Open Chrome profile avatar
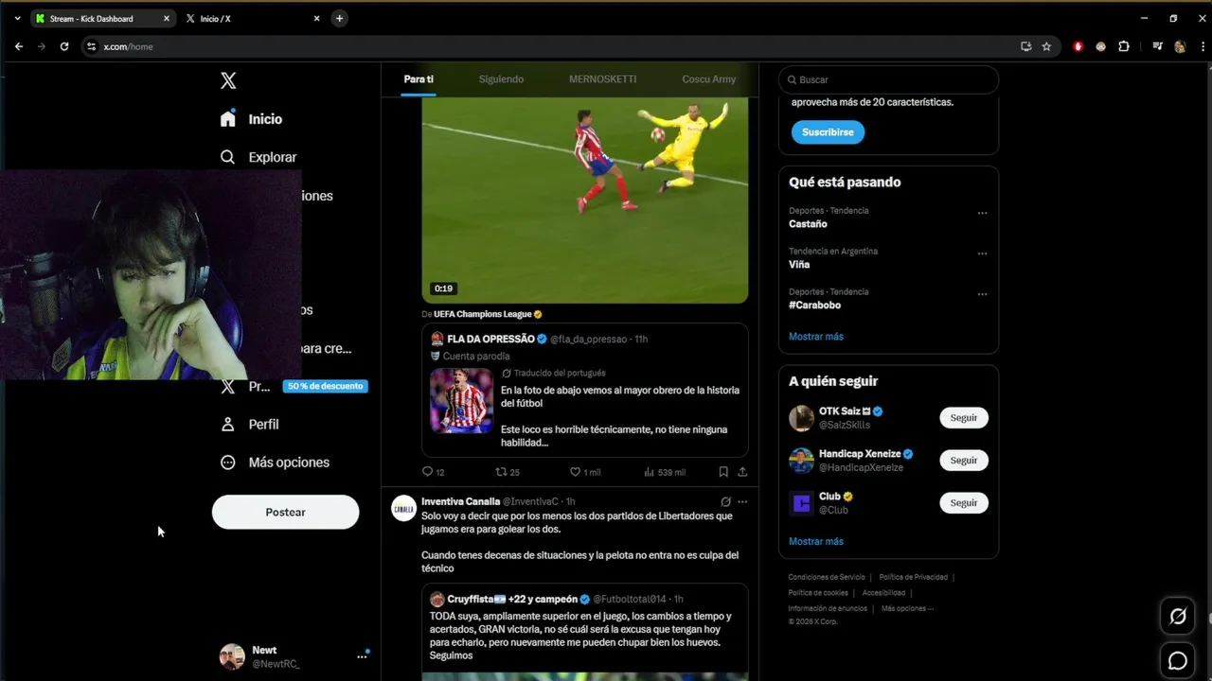 (1180, 46)
